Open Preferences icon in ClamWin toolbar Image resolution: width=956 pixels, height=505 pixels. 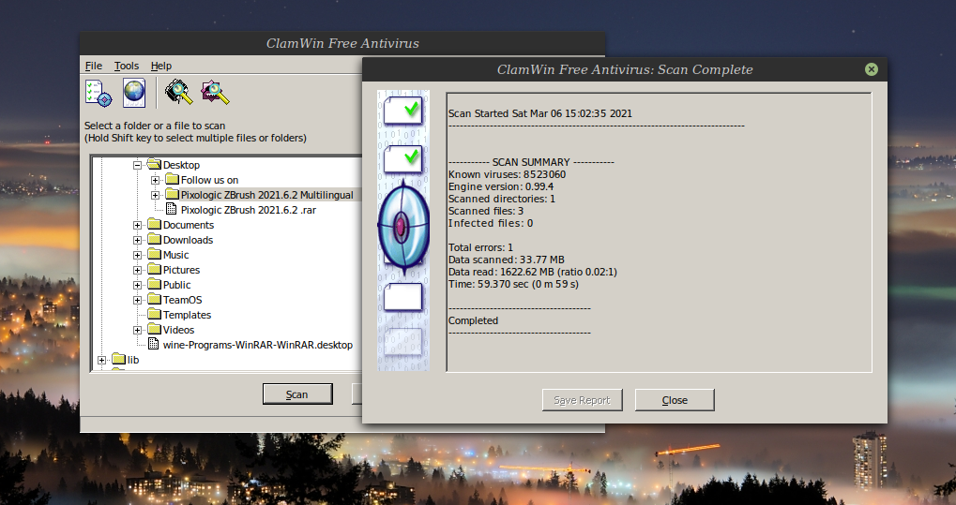pyautogui.click(x=99, y=93)
